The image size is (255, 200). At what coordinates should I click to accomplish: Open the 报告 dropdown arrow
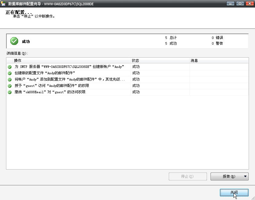click(x=245, y=176)
